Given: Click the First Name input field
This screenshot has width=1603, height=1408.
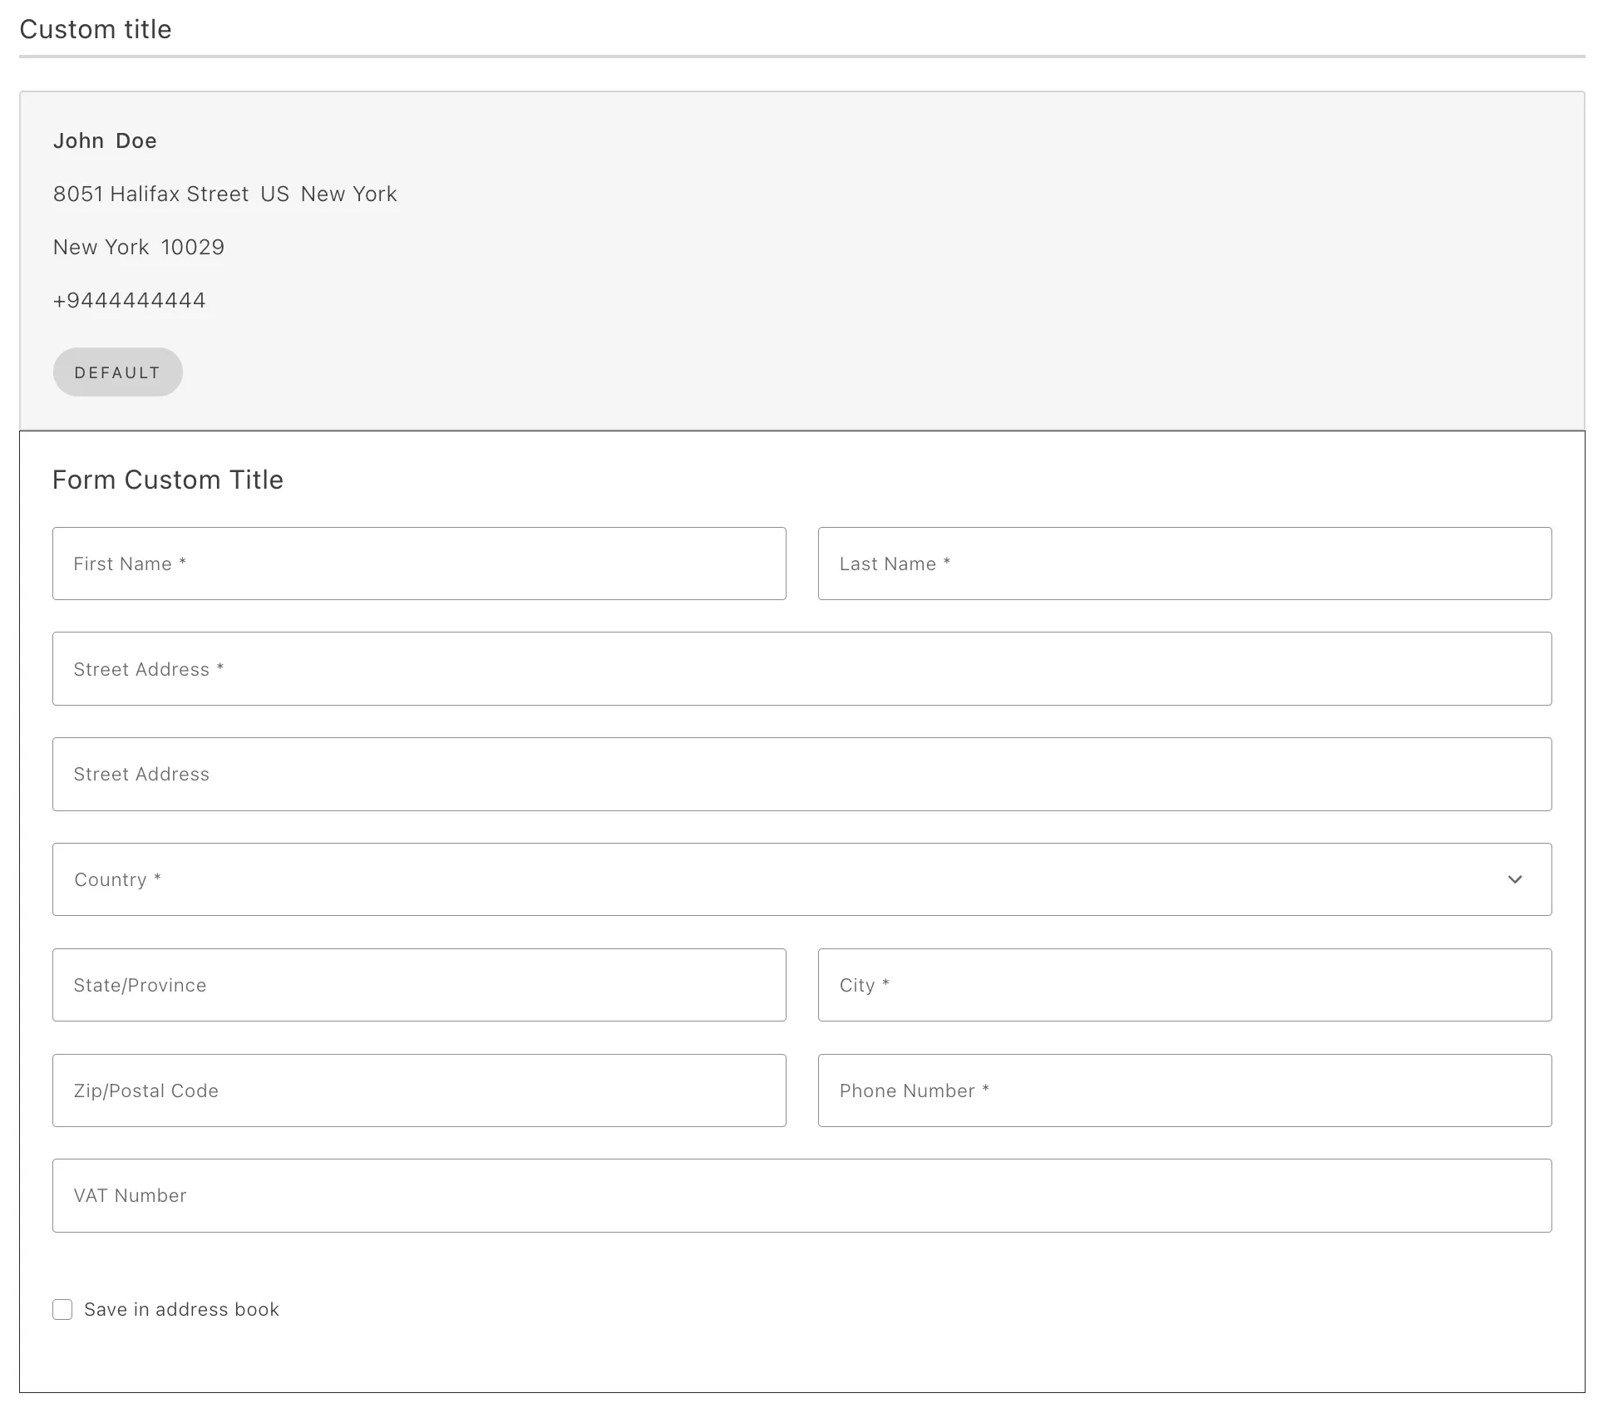Looking at the screenshot, I should (418, 563).
